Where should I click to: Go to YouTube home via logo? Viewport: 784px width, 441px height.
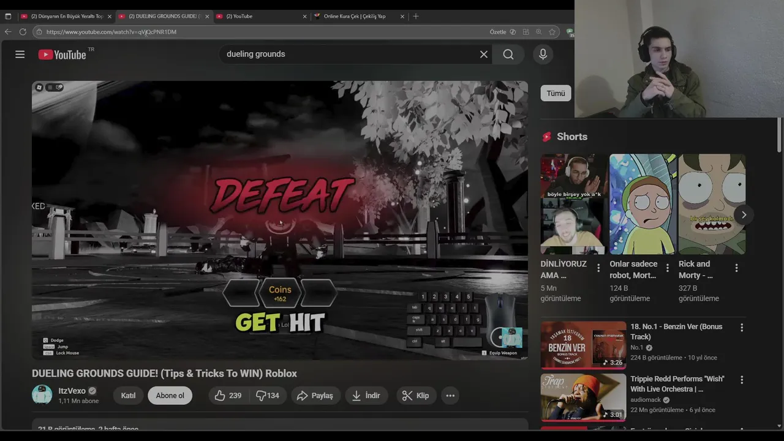pyautogui.click(x=62, y=55)
